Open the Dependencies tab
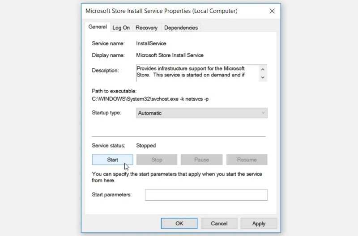Image resolution: width=358 pixels, height=236 pixels. [181, 28]
